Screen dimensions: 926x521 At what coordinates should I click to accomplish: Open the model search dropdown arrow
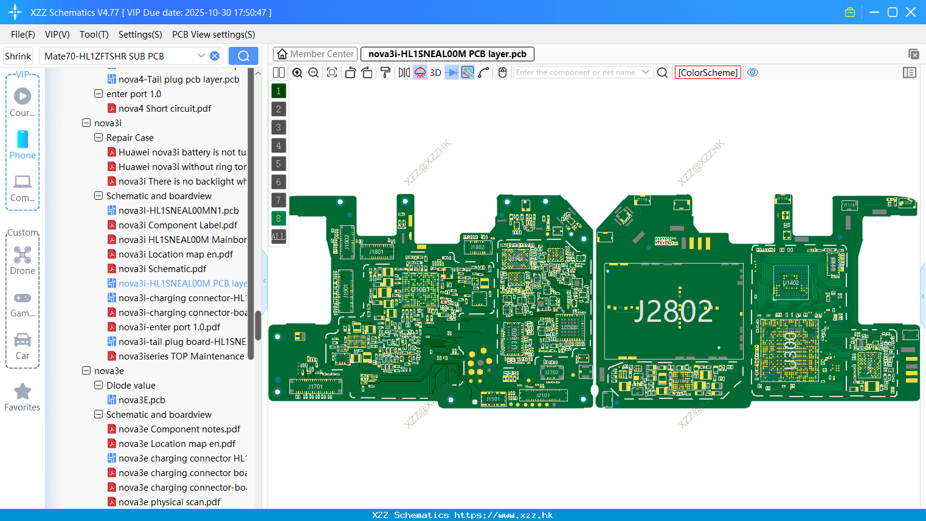click(x=201, y=56)
